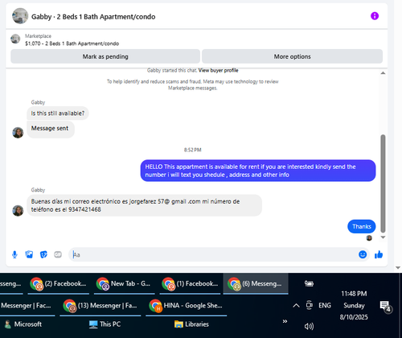Open the GIF picker icon
The image size is (402, 338).
(x=58, y=254)
